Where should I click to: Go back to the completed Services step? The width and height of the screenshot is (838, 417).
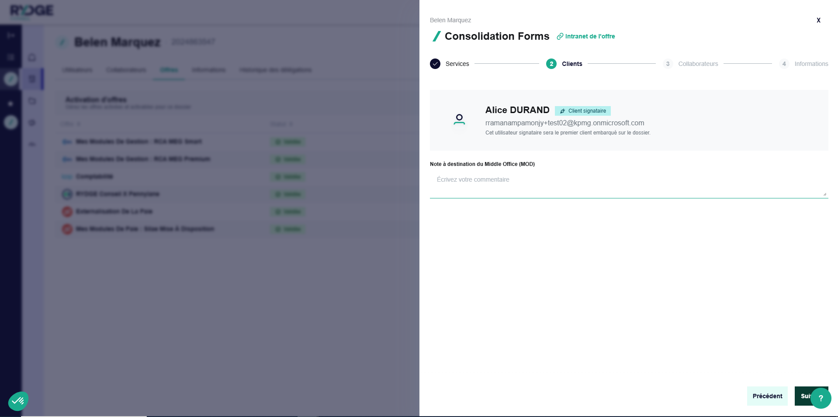(450, 64)
